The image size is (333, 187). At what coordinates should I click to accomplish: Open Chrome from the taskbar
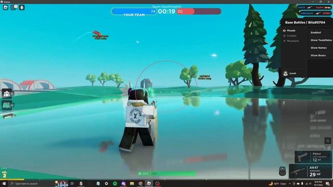coord(140,183)
